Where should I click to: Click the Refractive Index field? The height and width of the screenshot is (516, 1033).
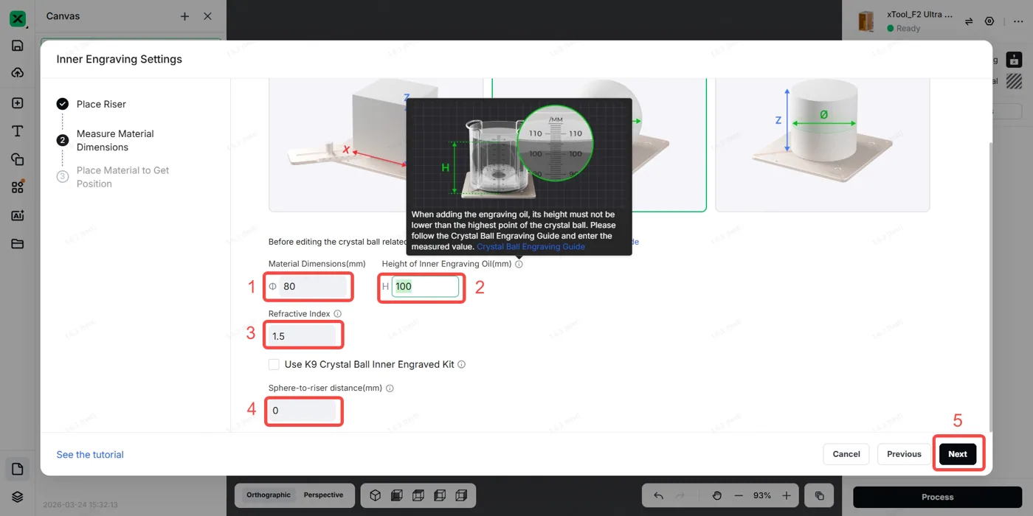(x=303, y=335)
